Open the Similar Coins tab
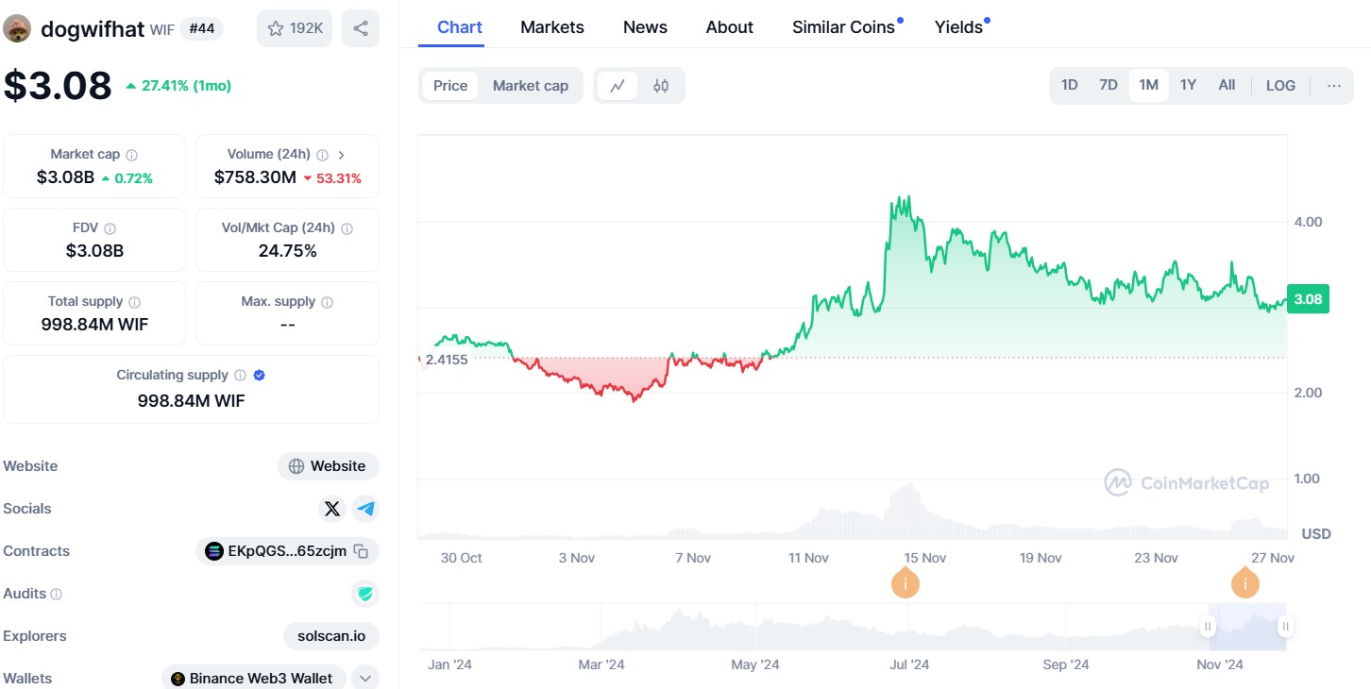 pyautogui.click(x=843, y=27)
